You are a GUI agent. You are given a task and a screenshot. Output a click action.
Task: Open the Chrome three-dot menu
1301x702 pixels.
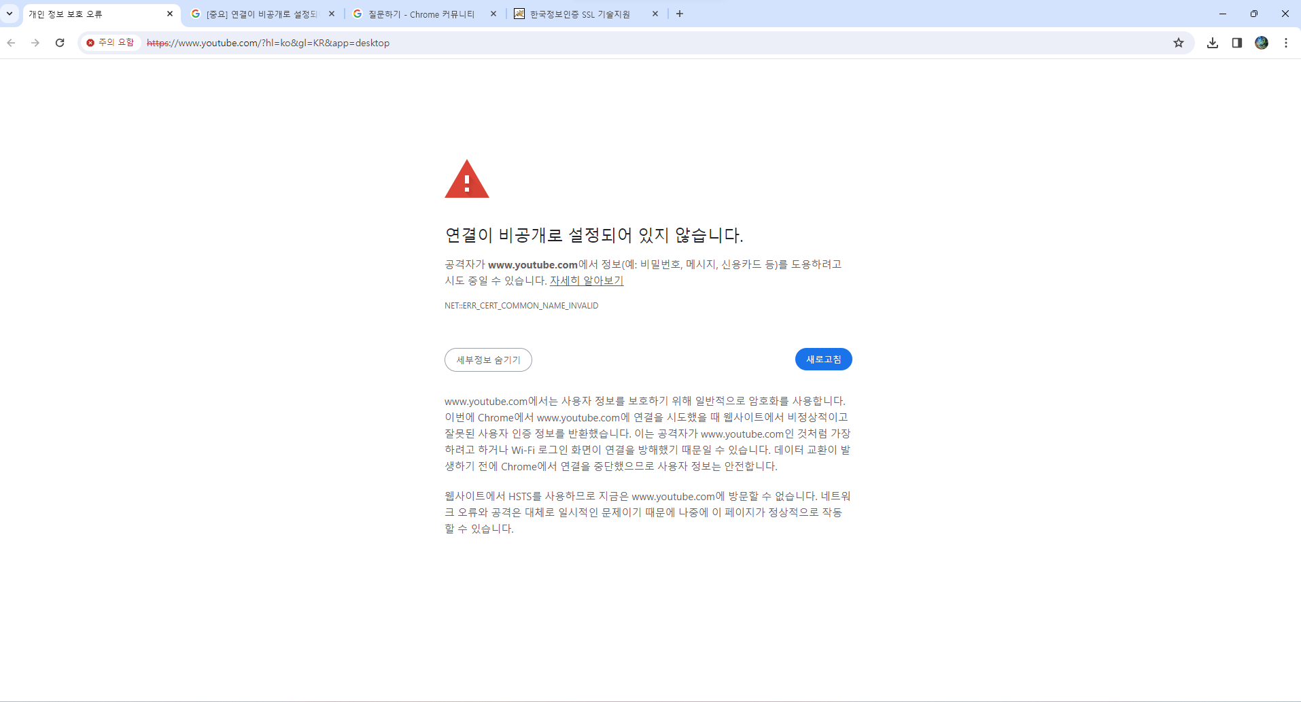pyautogui.click(x=1286, y=43)
